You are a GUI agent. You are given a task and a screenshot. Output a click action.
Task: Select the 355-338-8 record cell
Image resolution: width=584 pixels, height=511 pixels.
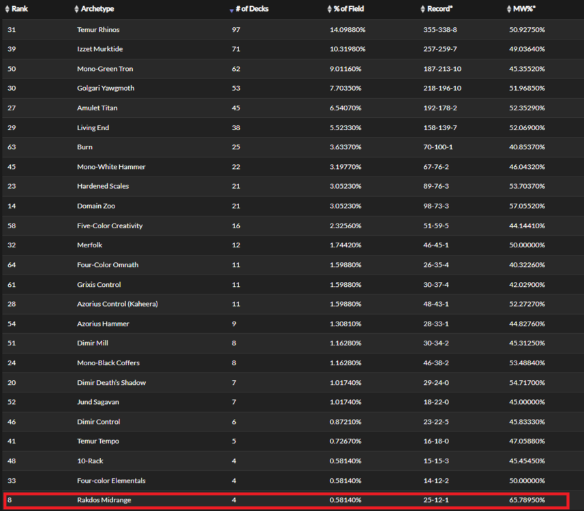pos(440,30)
